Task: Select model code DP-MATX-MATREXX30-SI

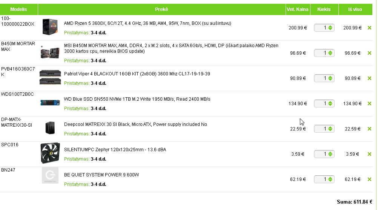Action: [17, 122]
